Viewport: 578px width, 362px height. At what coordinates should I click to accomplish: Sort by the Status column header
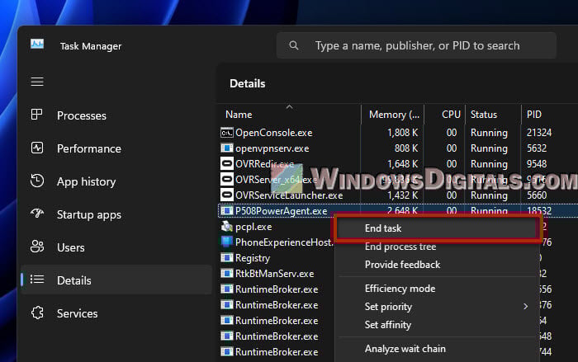pyautogui.click(x=494, y=114)
